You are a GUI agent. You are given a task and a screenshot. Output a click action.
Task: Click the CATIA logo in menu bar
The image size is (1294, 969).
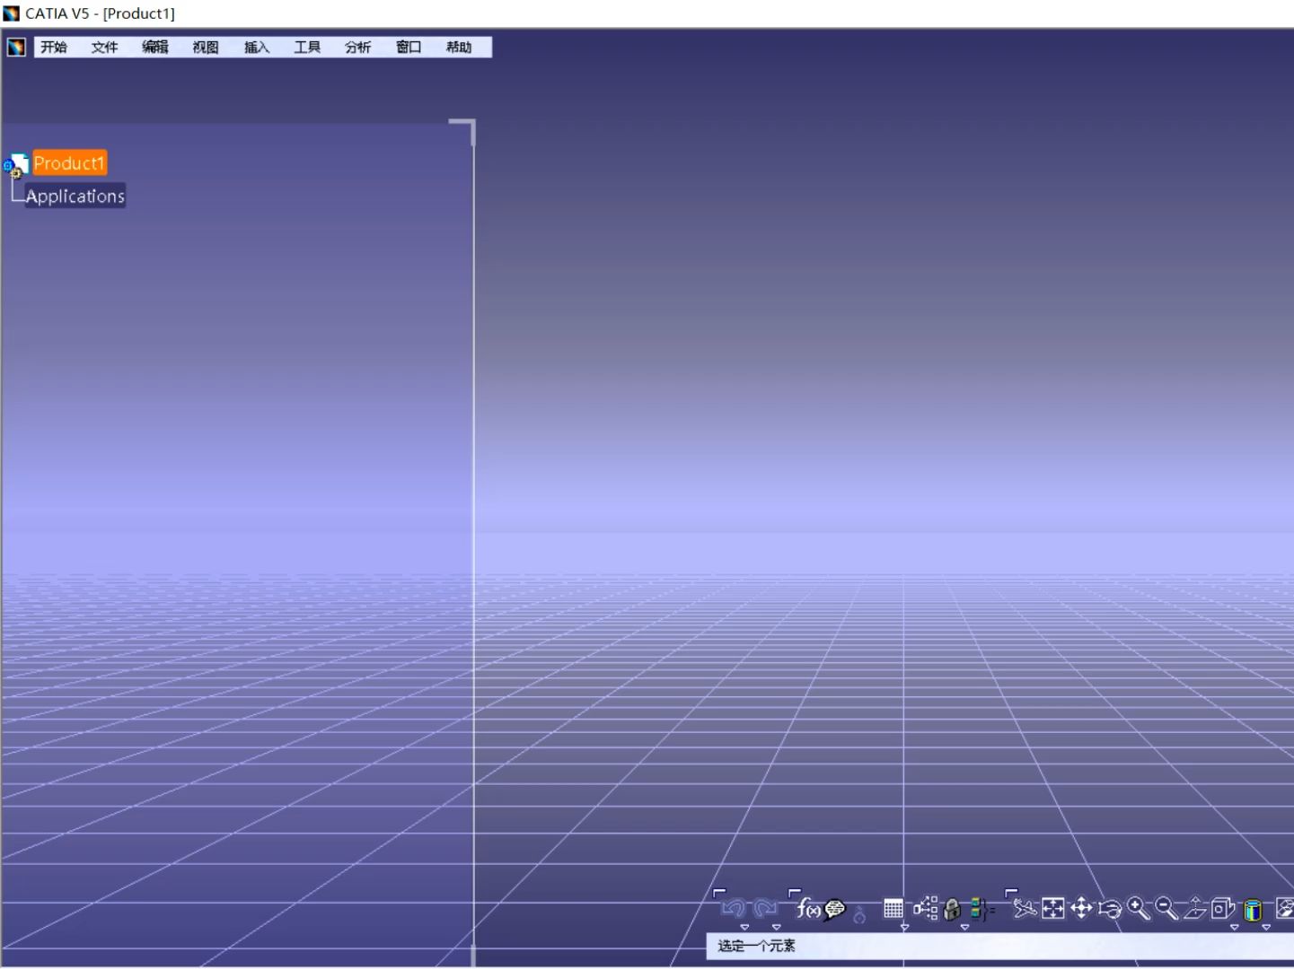pos(16,47)
